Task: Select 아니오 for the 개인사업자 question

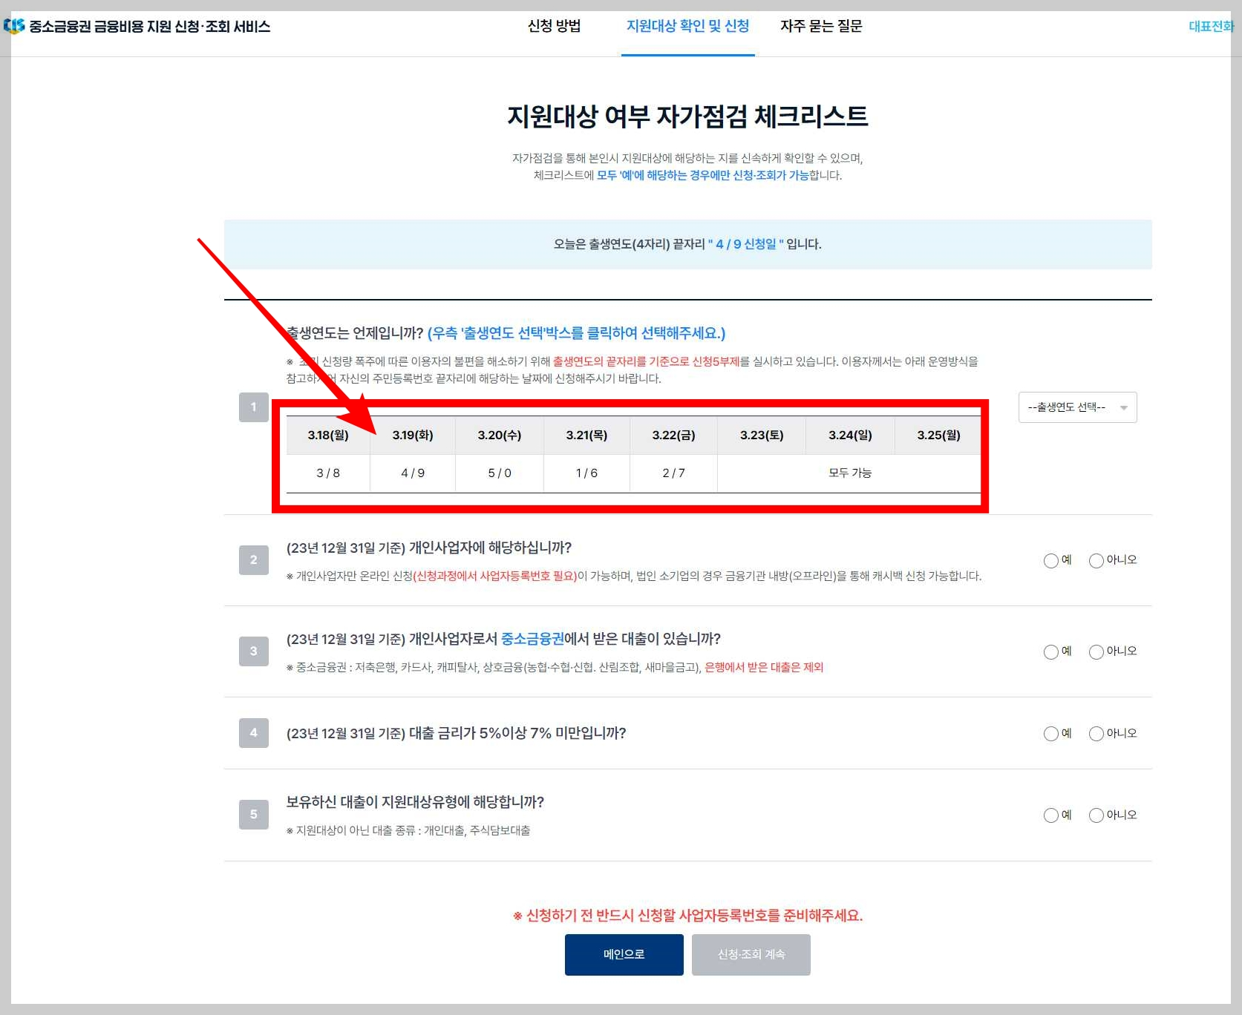Action: click(1096, 561)
